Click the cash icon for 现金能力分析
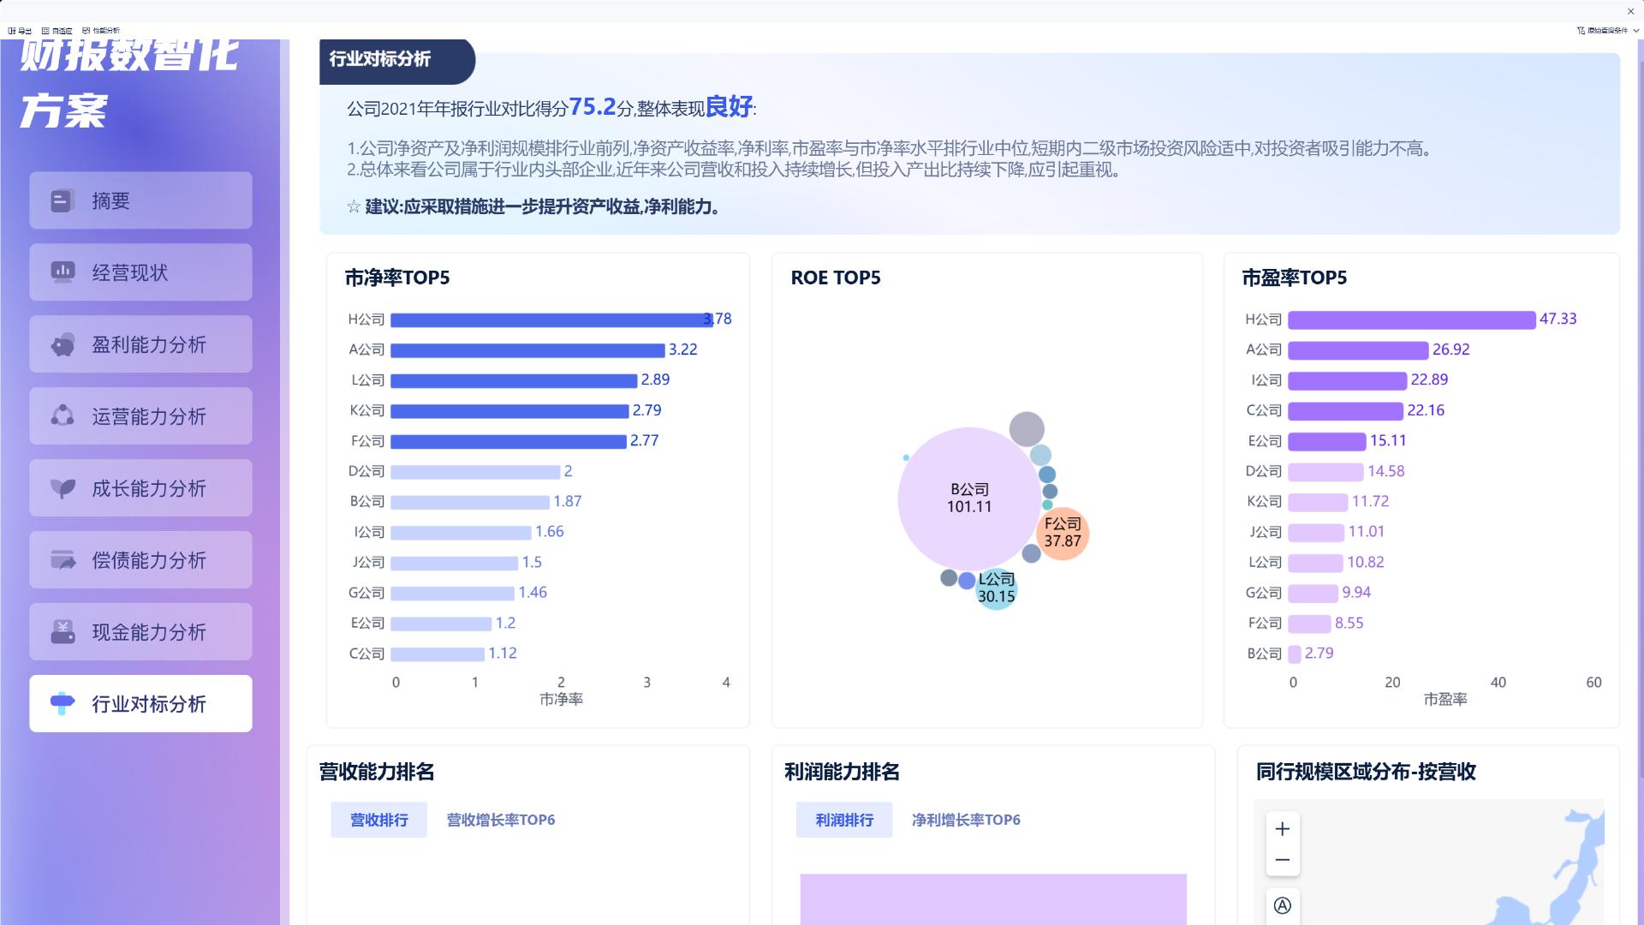Image resolution: width=1644 pixels, height=925 pixels. [x=63, y=631]
